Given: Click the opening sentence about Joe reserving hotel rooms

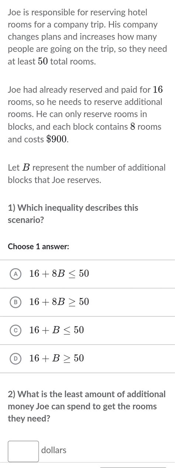Looking at the screenshot, I should coord(87,37).
